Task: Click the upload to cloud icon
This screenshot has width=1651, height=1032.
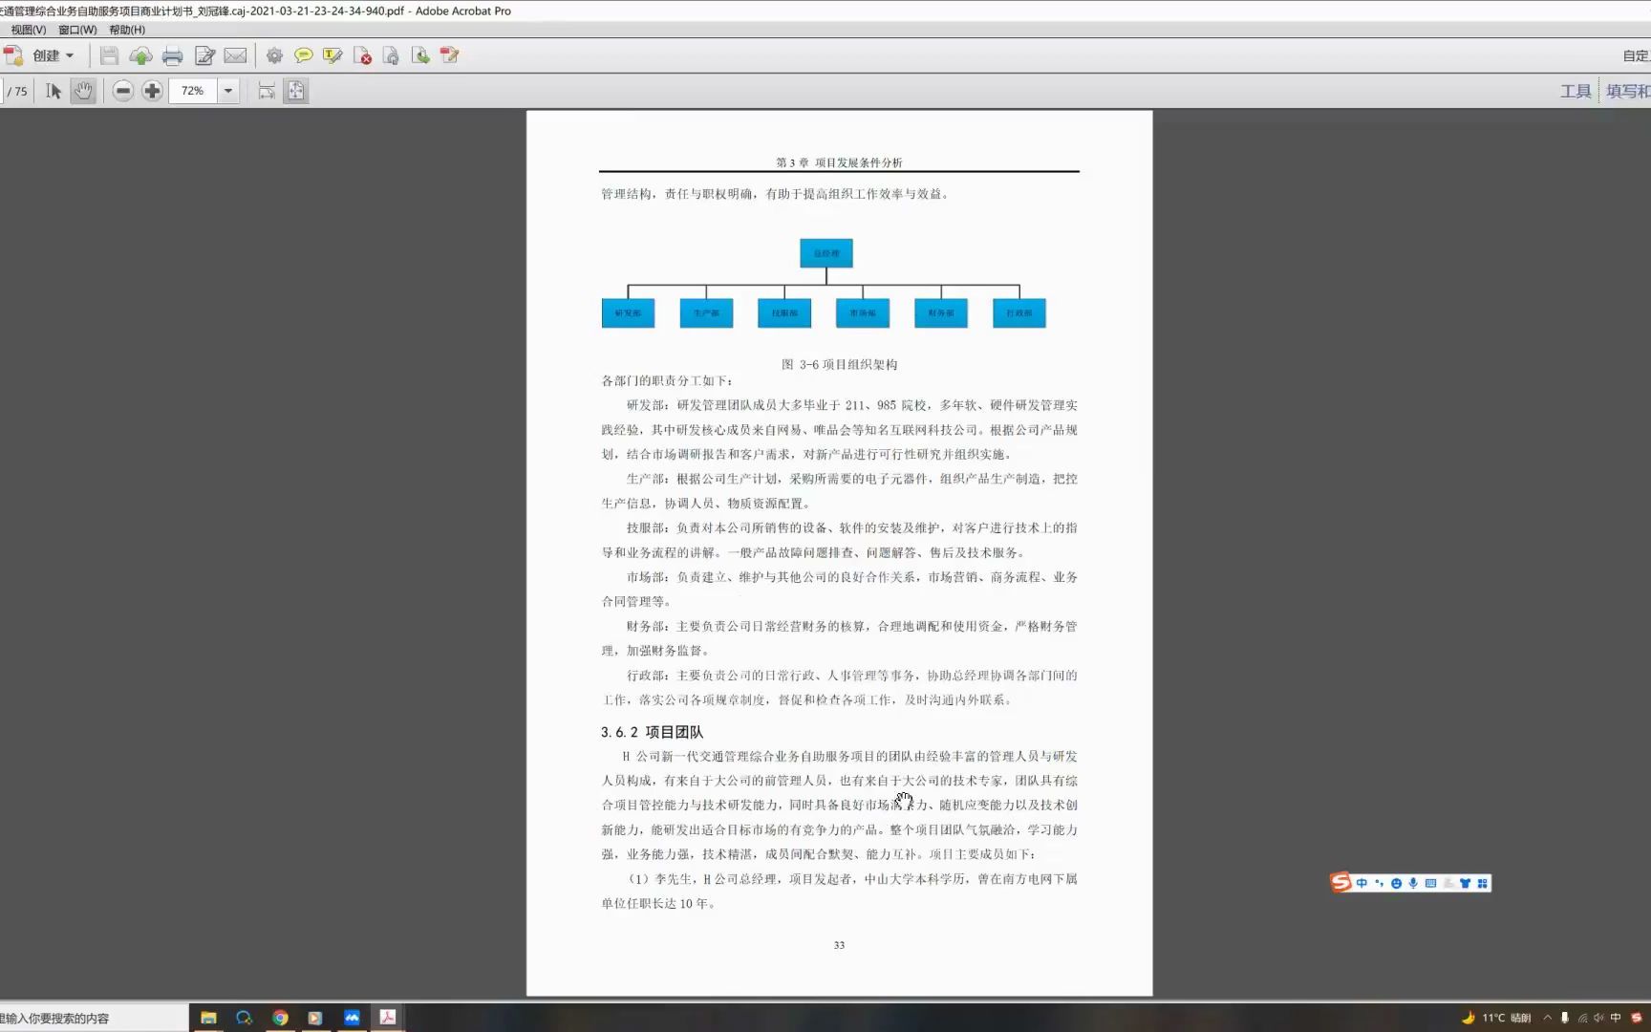Action: [140, 55]
